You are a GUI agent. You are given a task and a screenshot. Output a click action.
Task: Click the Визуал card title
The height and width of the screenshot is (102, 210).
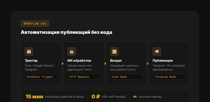[x=116, y=61]
